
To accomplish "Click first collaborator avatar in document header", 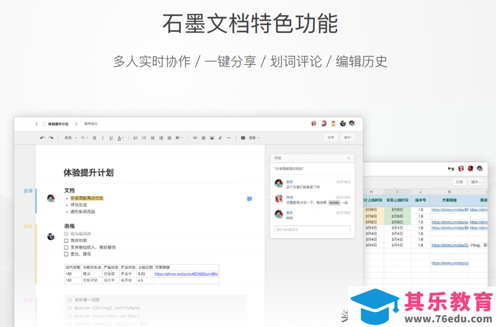I will (314, 124).
